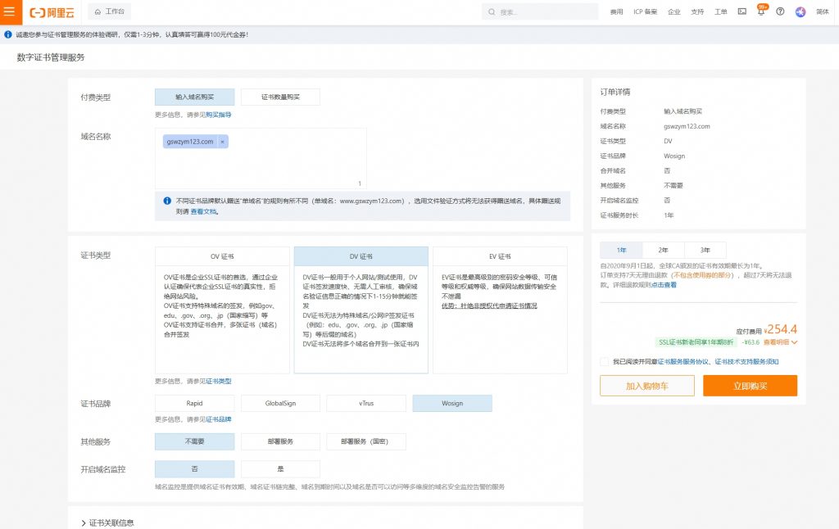Click the 工作台 home icon button
The width and height of the screenshot is (839, 529).
pyautogui.click(x=109, y=12)
